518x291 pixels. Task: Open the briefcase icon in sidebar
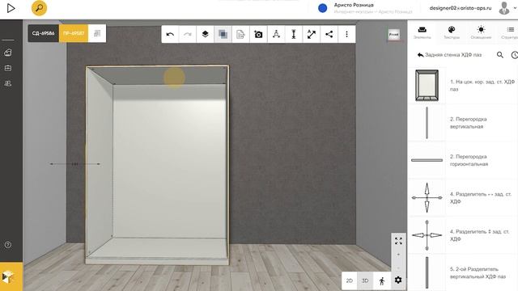[x=8, y=68]
